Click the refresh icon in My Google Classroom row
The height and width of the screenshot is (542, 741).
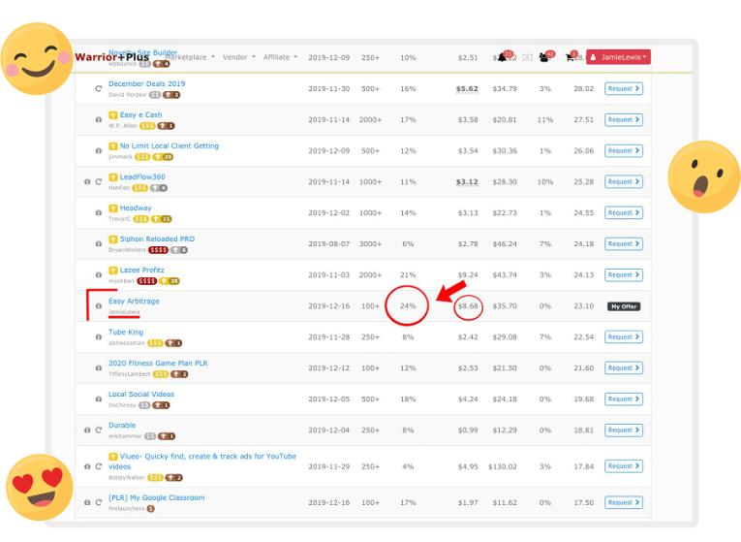[x=98, y=502]
